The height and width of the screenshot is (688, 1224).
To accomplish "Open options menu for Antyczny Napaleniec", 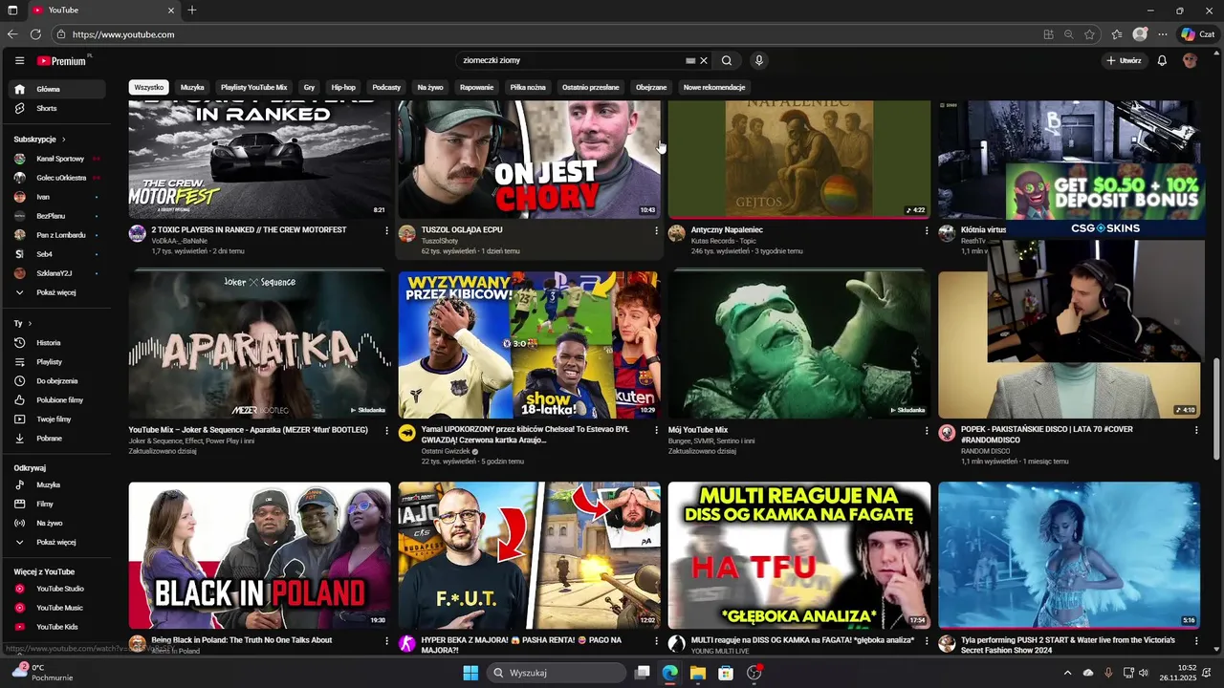I will click(x=926, y=230).
